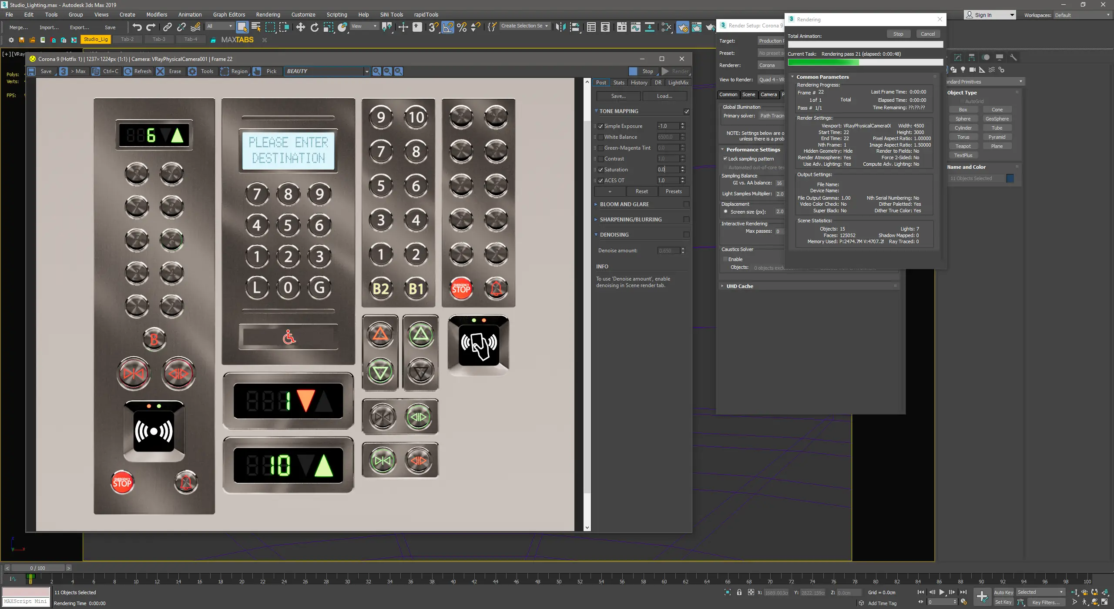1114x609 pixels.
Task: Switch to the Scene tab in Render Setup
Action: point(749,94)
